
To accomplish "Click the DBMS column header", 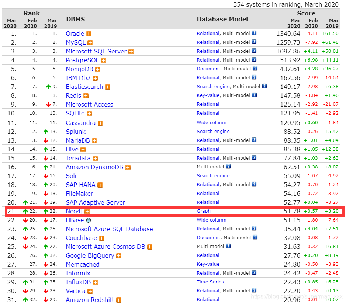I will (76, 19).
